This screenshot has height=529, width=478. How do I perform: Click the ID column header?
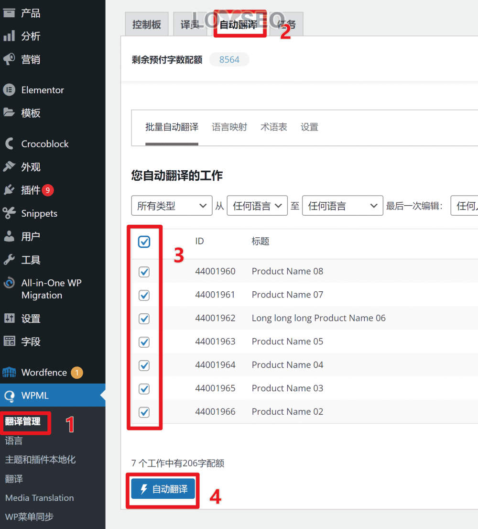(199, 241)
